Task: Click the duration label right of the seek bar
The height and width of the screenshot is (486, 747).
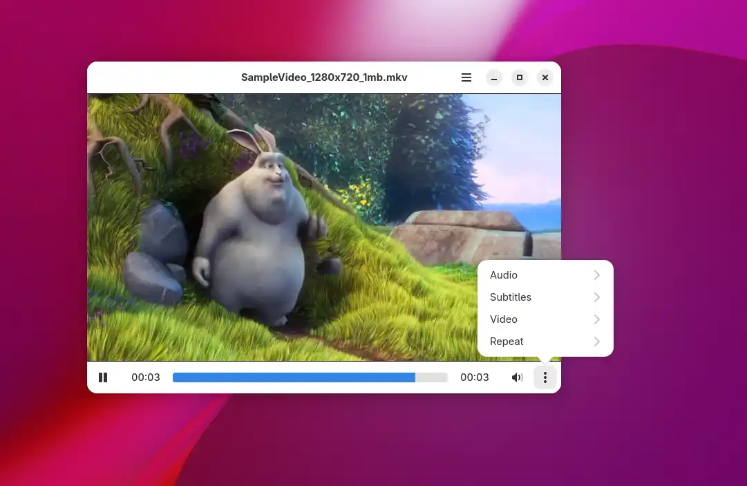Action: pos(475,377)
